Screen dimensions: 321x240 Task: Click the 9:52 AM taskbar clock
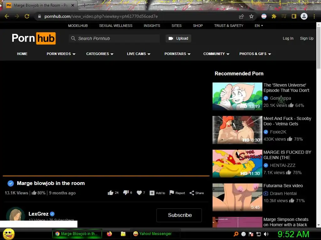[293, 234]
